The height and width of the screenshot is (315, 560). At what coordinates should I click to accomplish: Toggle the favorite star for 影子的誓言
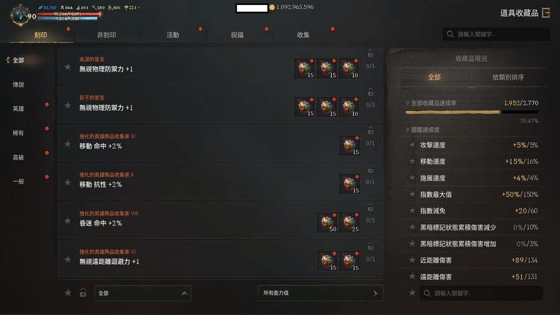pos(67,105)
